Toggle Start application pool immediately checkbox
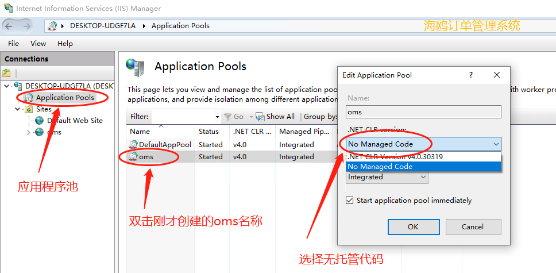 (350, 201)
